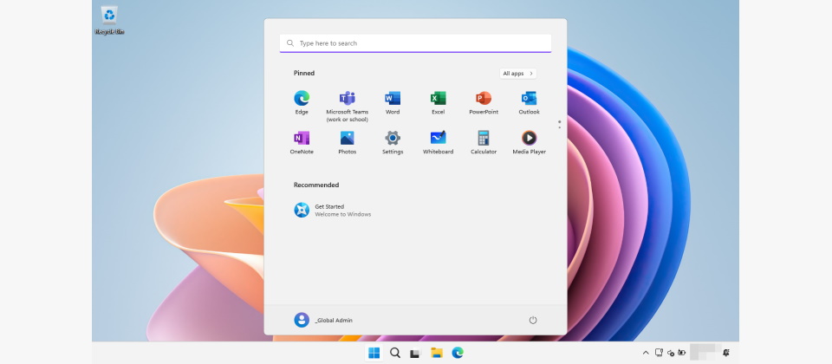832x364 pixels.
Task: Open the Calculator app
Action: tap(484, 138)
